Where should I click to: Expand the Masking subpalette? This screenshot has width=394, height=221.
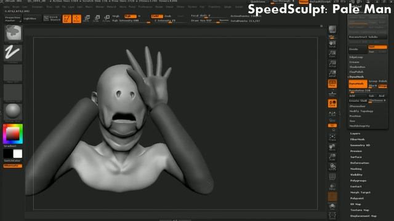point(356,169)
